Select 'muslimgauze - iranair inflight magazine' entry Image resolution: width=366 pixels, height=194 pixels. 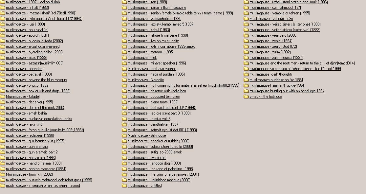[x=157, y=8]
